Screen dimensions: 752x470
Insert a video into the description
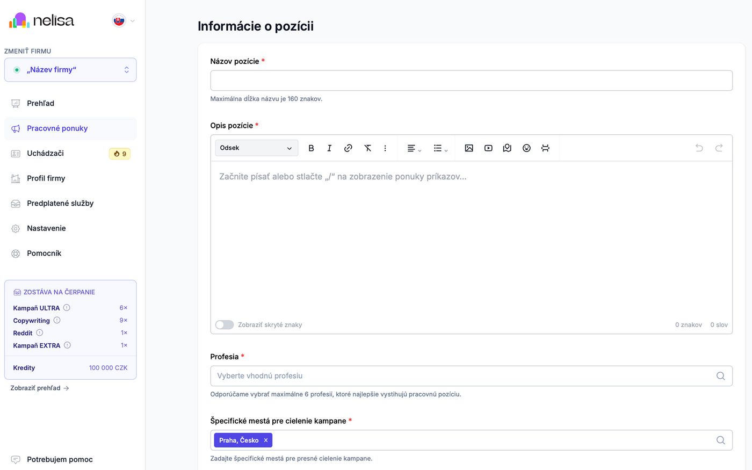488,148
